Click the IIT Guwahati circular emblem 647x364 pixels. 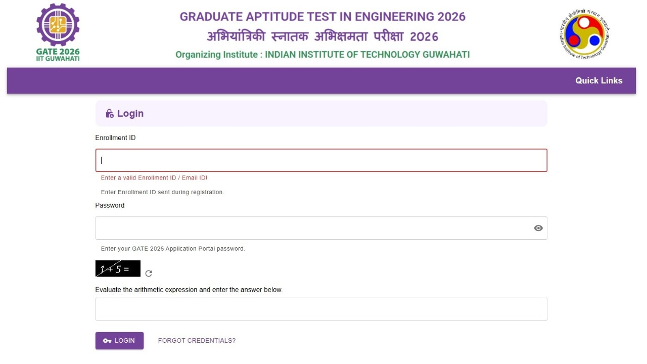pyautogui.click(x=584, y=34)
